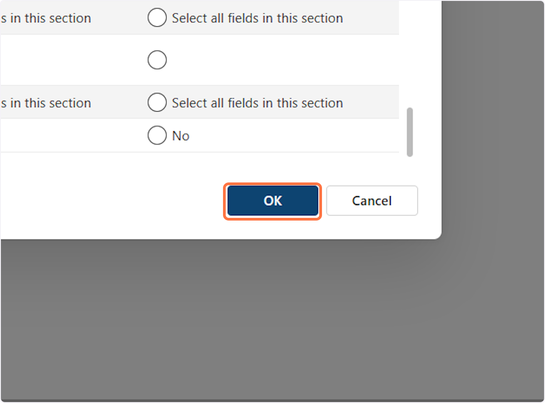Viewport: 545px width, 403px height.
Task: Click the topmost truncated "s in this section" label
Action: 45,18
